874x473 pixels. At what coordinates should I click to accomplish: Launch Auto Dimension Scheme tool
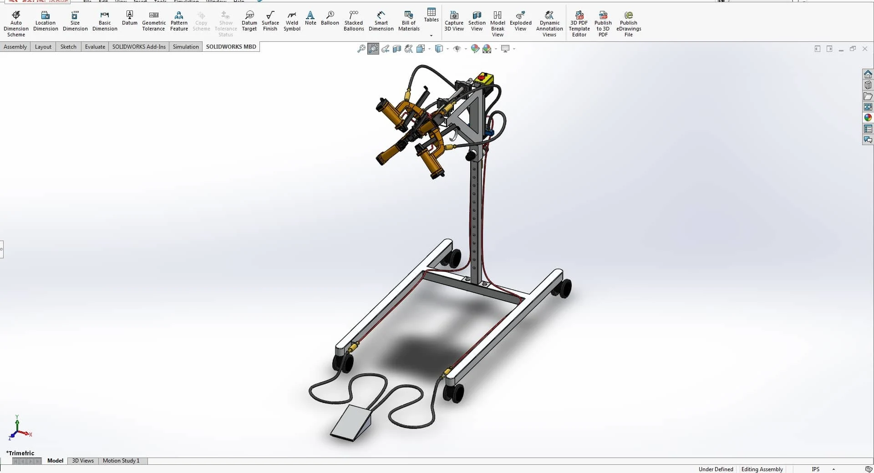click(x=16, y=24)
